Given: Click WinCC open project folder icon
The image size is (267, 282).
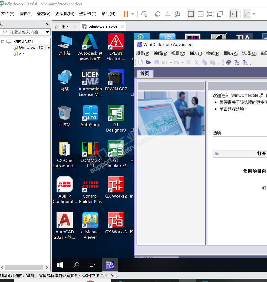Looking at the screenshot, I should [x=149, y=63].
